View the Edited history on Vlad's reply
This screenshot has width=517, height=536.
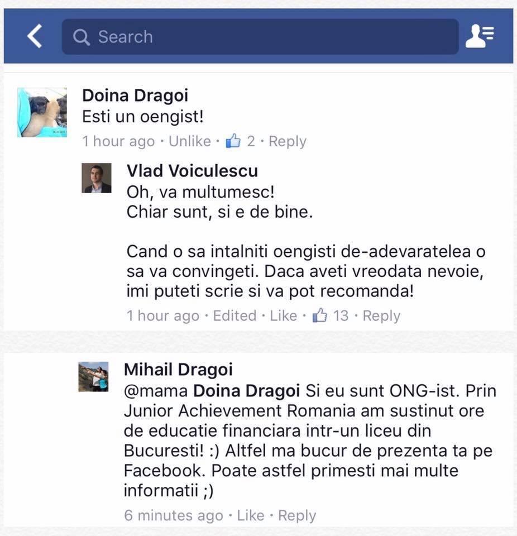point(234,315)
